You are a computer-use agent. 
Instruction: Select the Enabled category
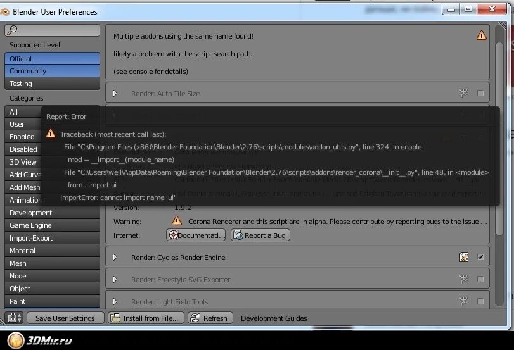[23, 137]
